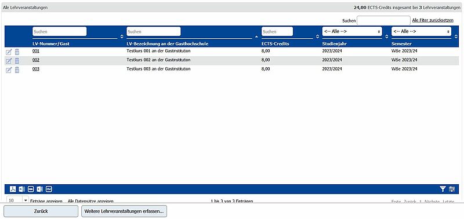Viewport: 464px width, 219px height.
Task: Click the Zurück button
Action: click(41, 211)
